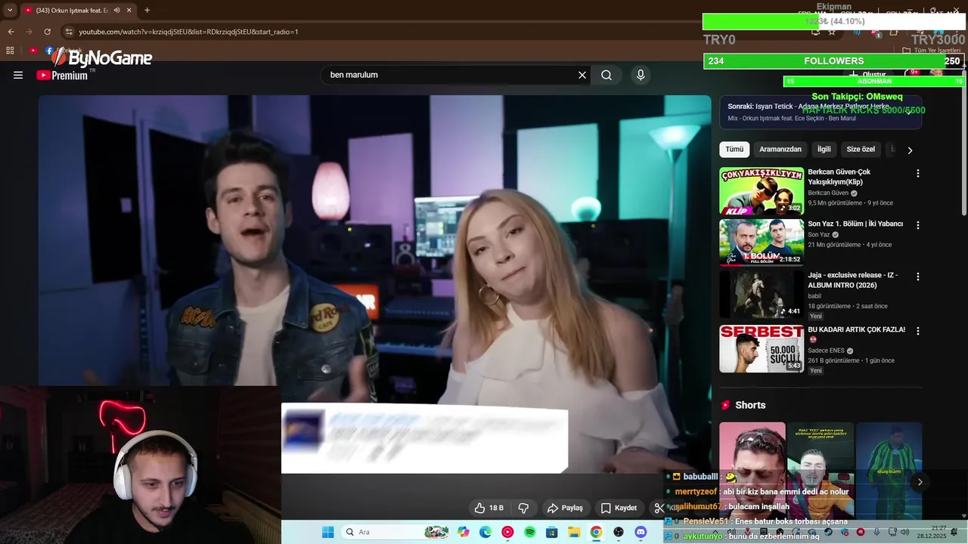Open the Chrome apps grid shortcut

point(10,51)
